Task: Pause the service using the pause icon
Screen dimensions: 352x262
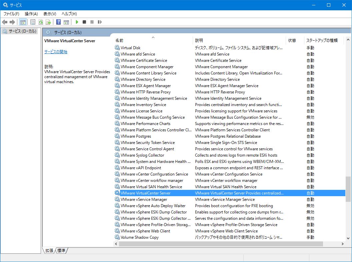Action: coord(92,22)
